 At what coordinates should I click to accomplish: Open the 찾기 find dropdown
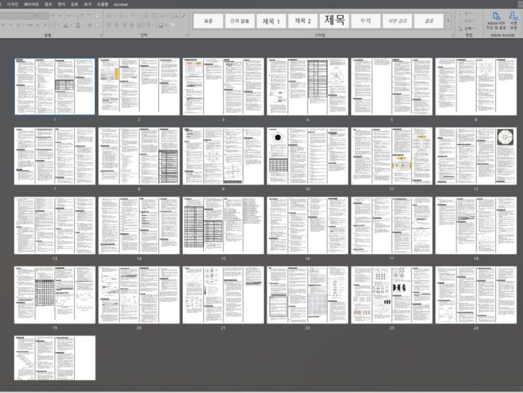467,13
